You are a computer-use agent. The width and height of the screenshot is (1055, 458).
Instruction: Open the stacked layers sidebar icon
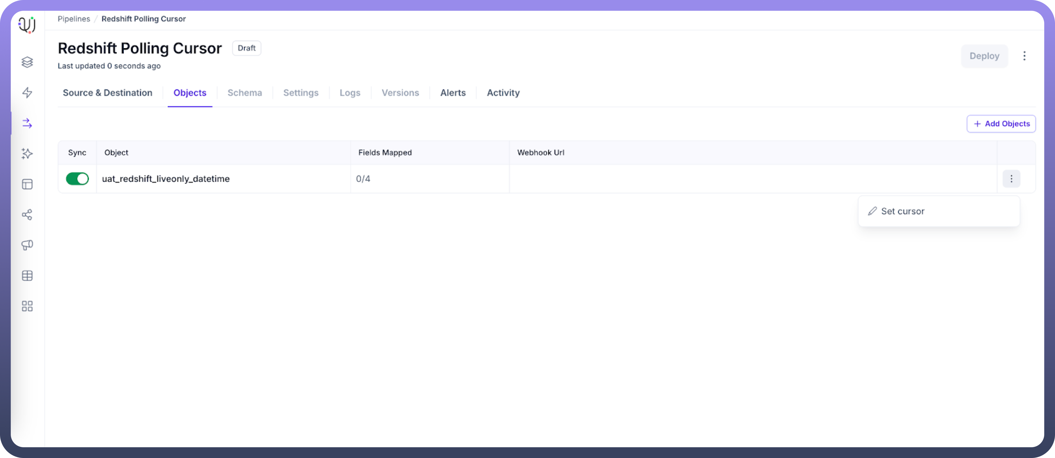27,62
